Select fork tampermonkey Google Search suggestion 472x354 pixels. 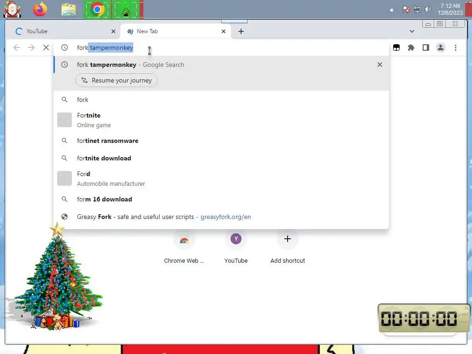click(221, 65)
